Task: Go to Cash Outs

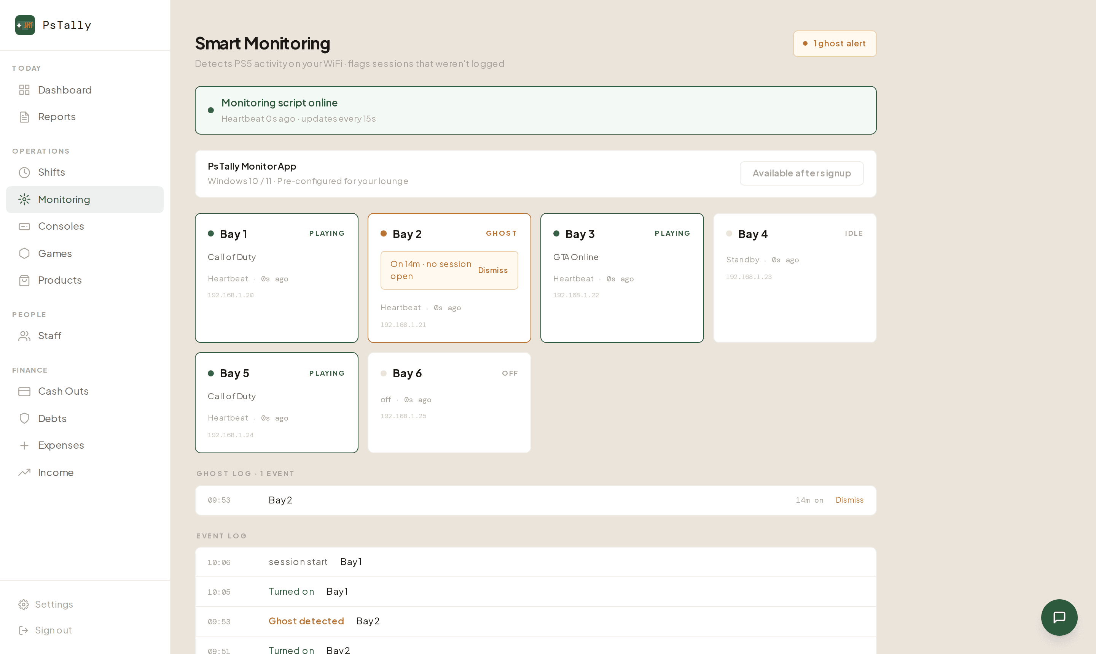Action: click(x=85, y=391)
